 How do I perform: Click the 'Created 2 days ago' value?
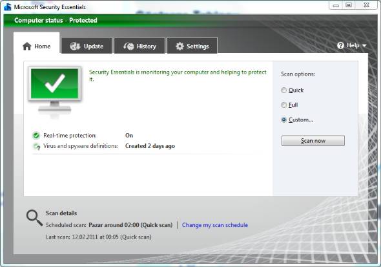point(150,146)
